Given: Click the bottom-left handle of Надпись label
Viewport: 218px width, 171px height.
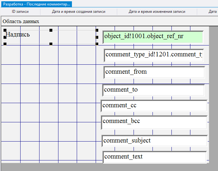Looking at the screenshot, I should click(x=5, y=44).
